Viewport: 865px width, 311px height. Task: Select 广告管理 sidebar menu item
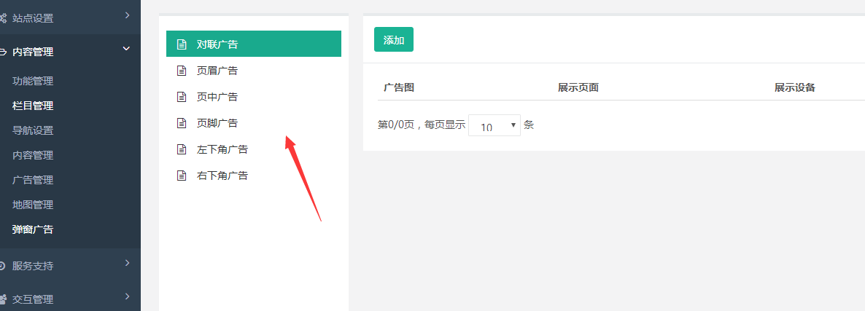[x=33, y=180]
